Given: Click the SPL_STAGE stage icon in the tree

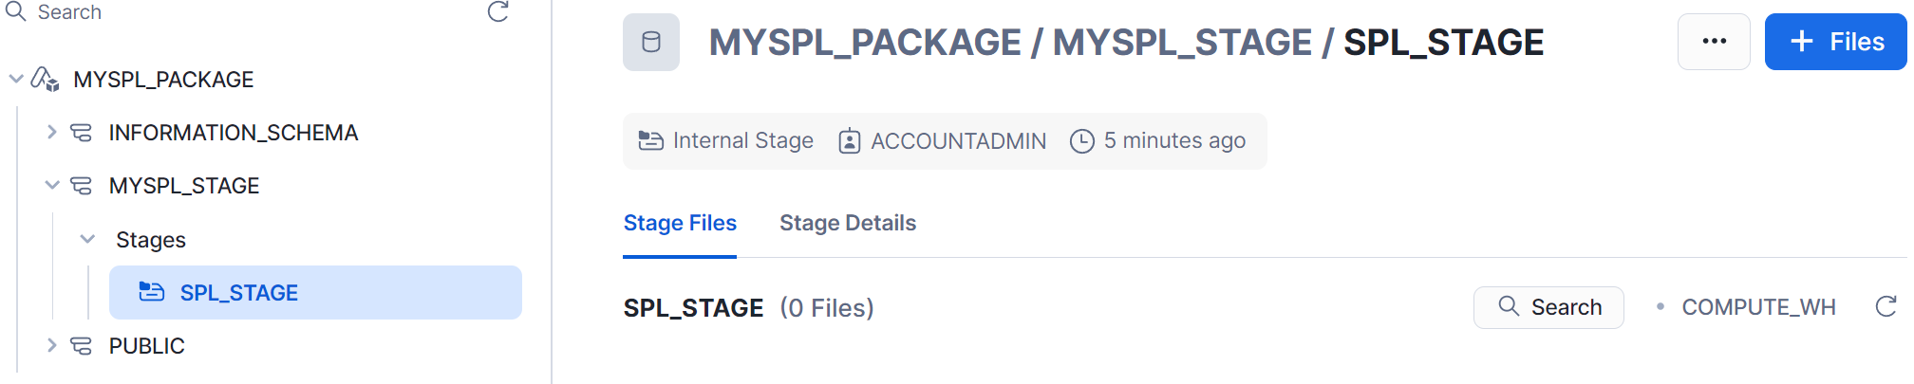Looking at the screenshot, I should click(x=152, y=293).
